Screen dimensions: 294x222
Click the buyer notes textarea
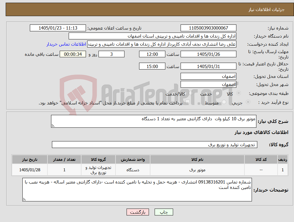[137, 189]
